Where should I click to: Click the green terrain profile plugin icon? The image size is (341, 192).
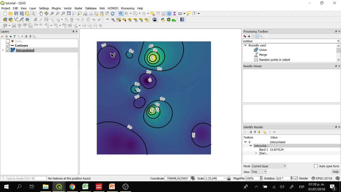point(174,20)
